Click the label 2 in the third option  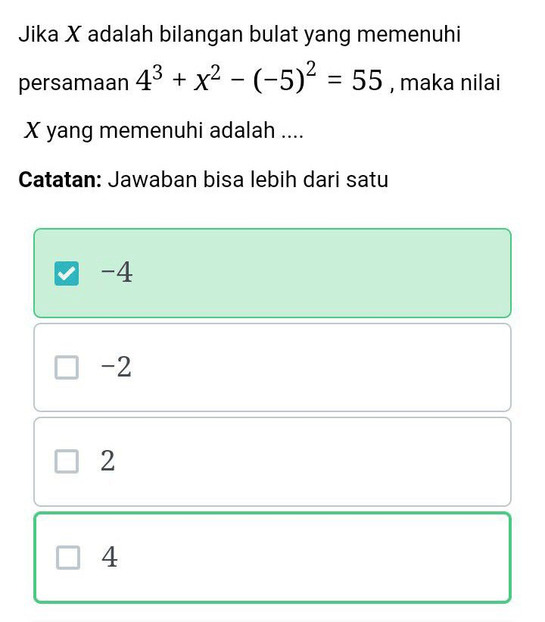108,462
